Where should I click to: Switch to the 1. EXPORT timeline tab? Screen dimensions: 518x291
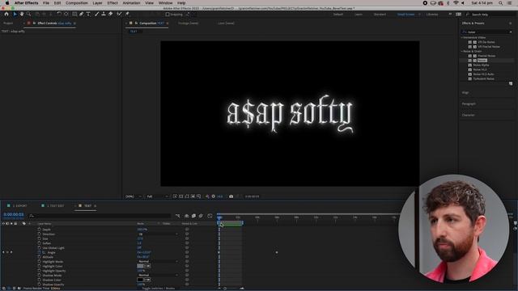pos(19,206)
